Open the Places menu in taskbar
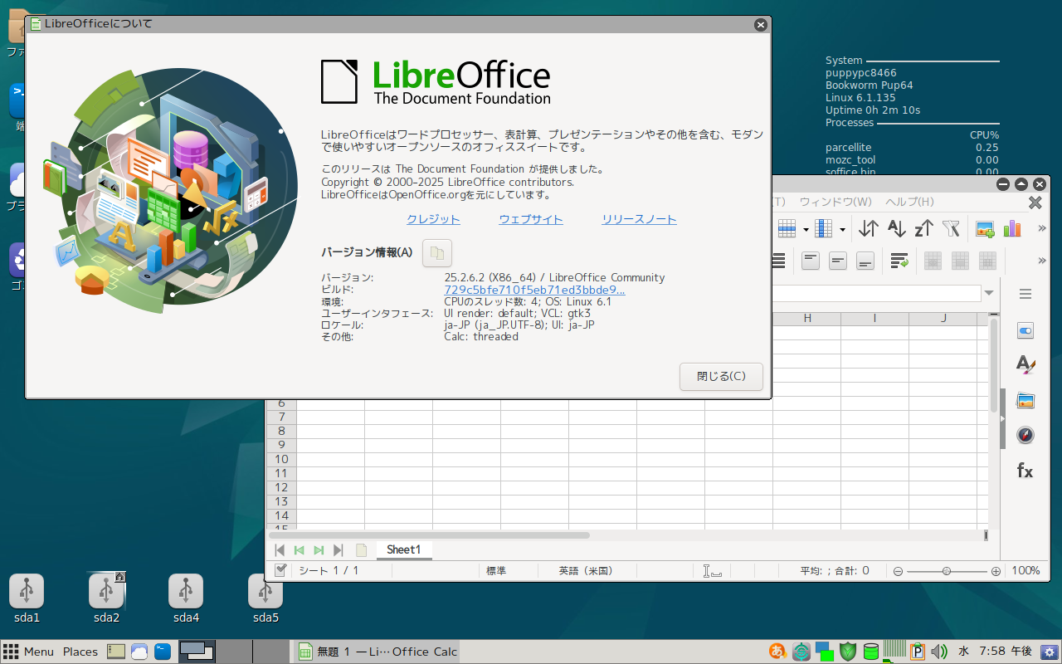Viewport: 1062px width, 664px height. pos(80,652)
